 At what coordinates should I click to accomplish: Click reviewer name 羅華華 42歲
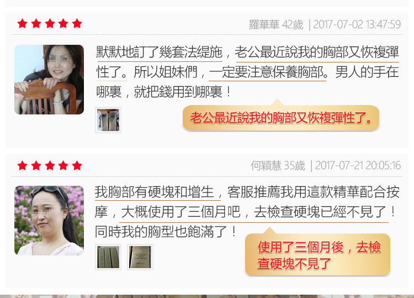[x=276, y=24]
